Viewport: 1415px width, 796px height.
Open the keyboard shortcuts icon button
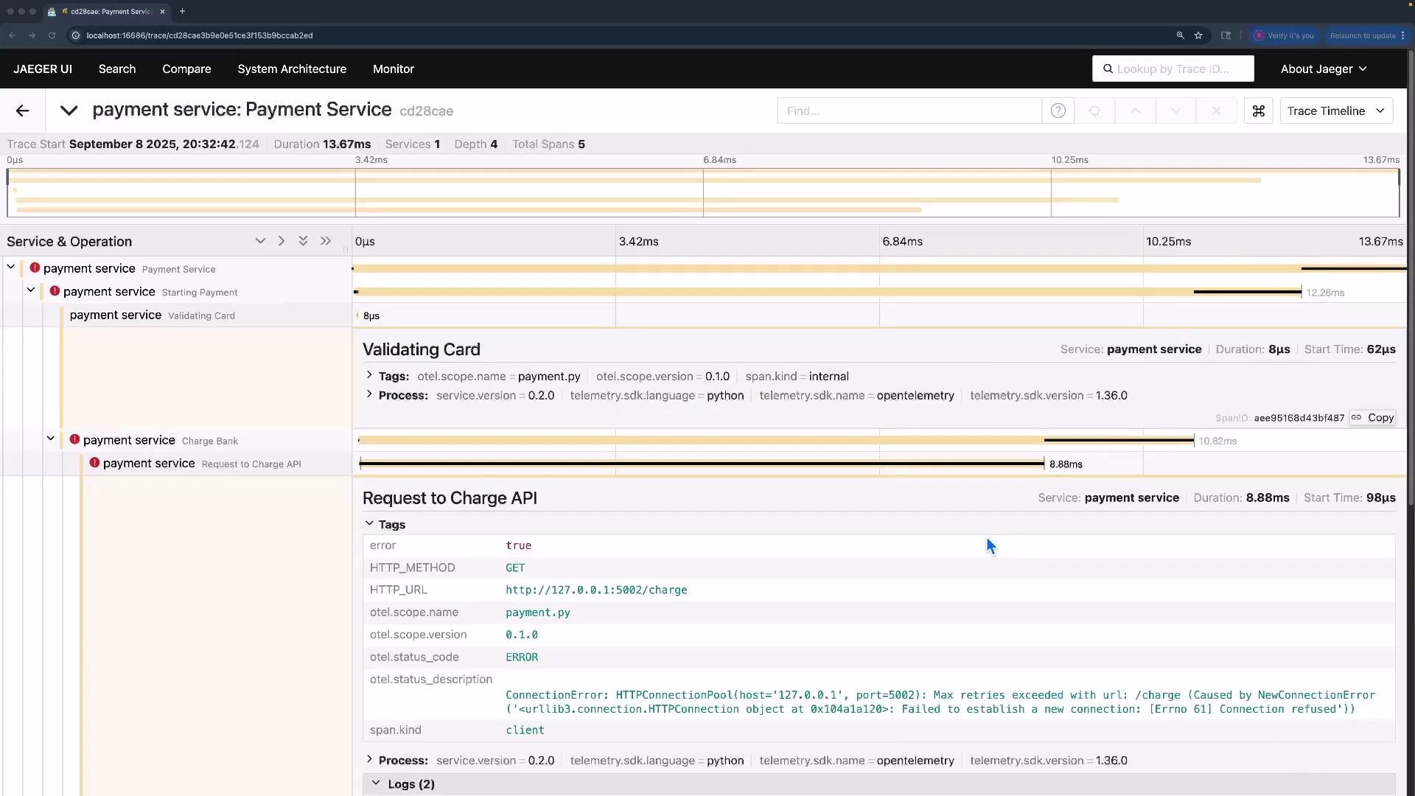click(1259, 111)
